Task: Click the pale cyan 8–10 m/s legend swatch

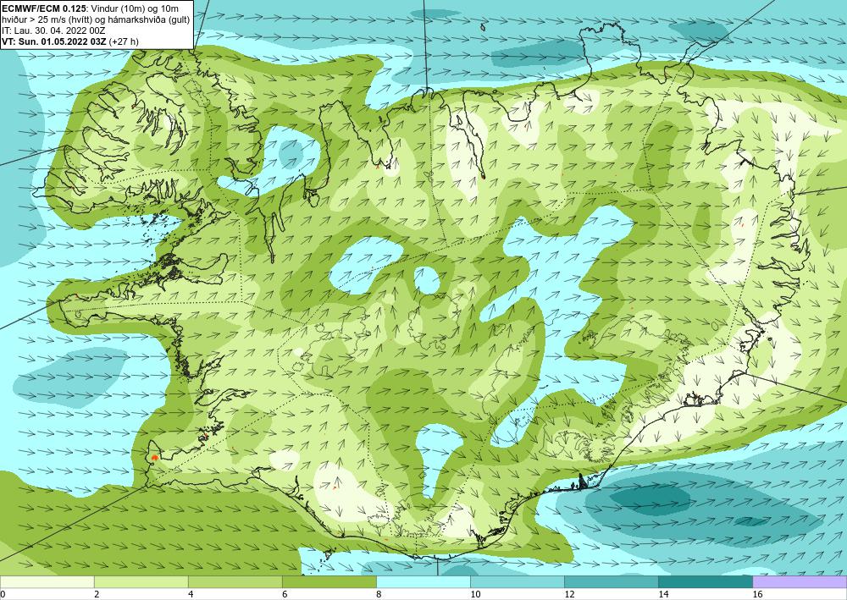Action: click(x=423, y=581)
